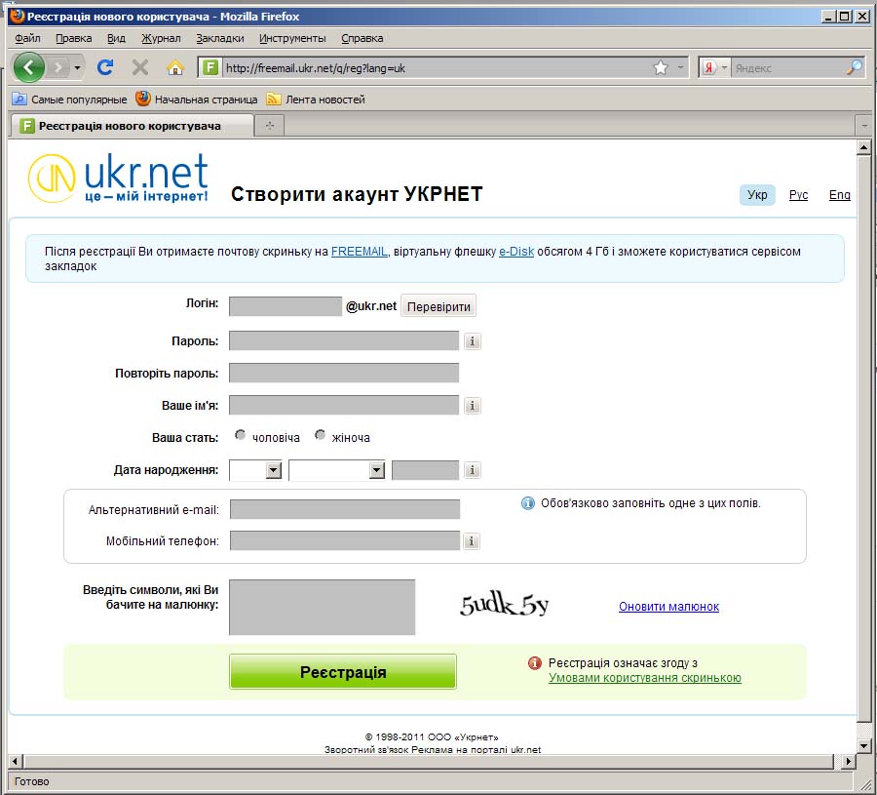Select the Реєстрація нового користувача tab

coord(131,126)
